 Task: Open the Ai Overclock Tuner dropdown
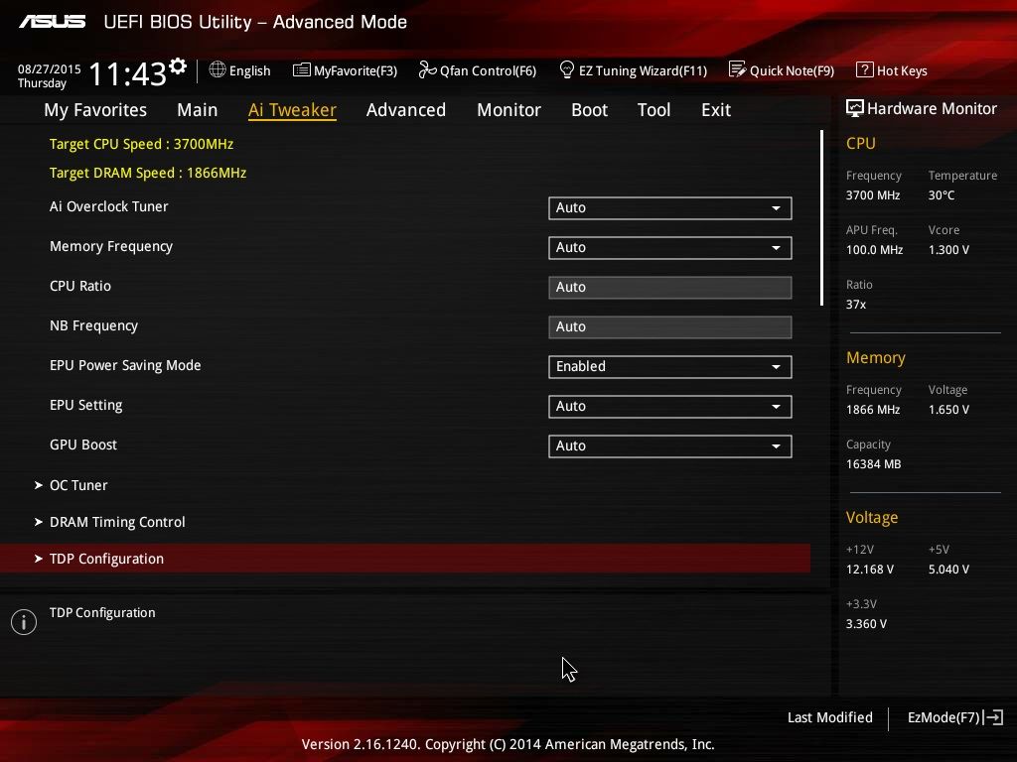coord(670,208)
